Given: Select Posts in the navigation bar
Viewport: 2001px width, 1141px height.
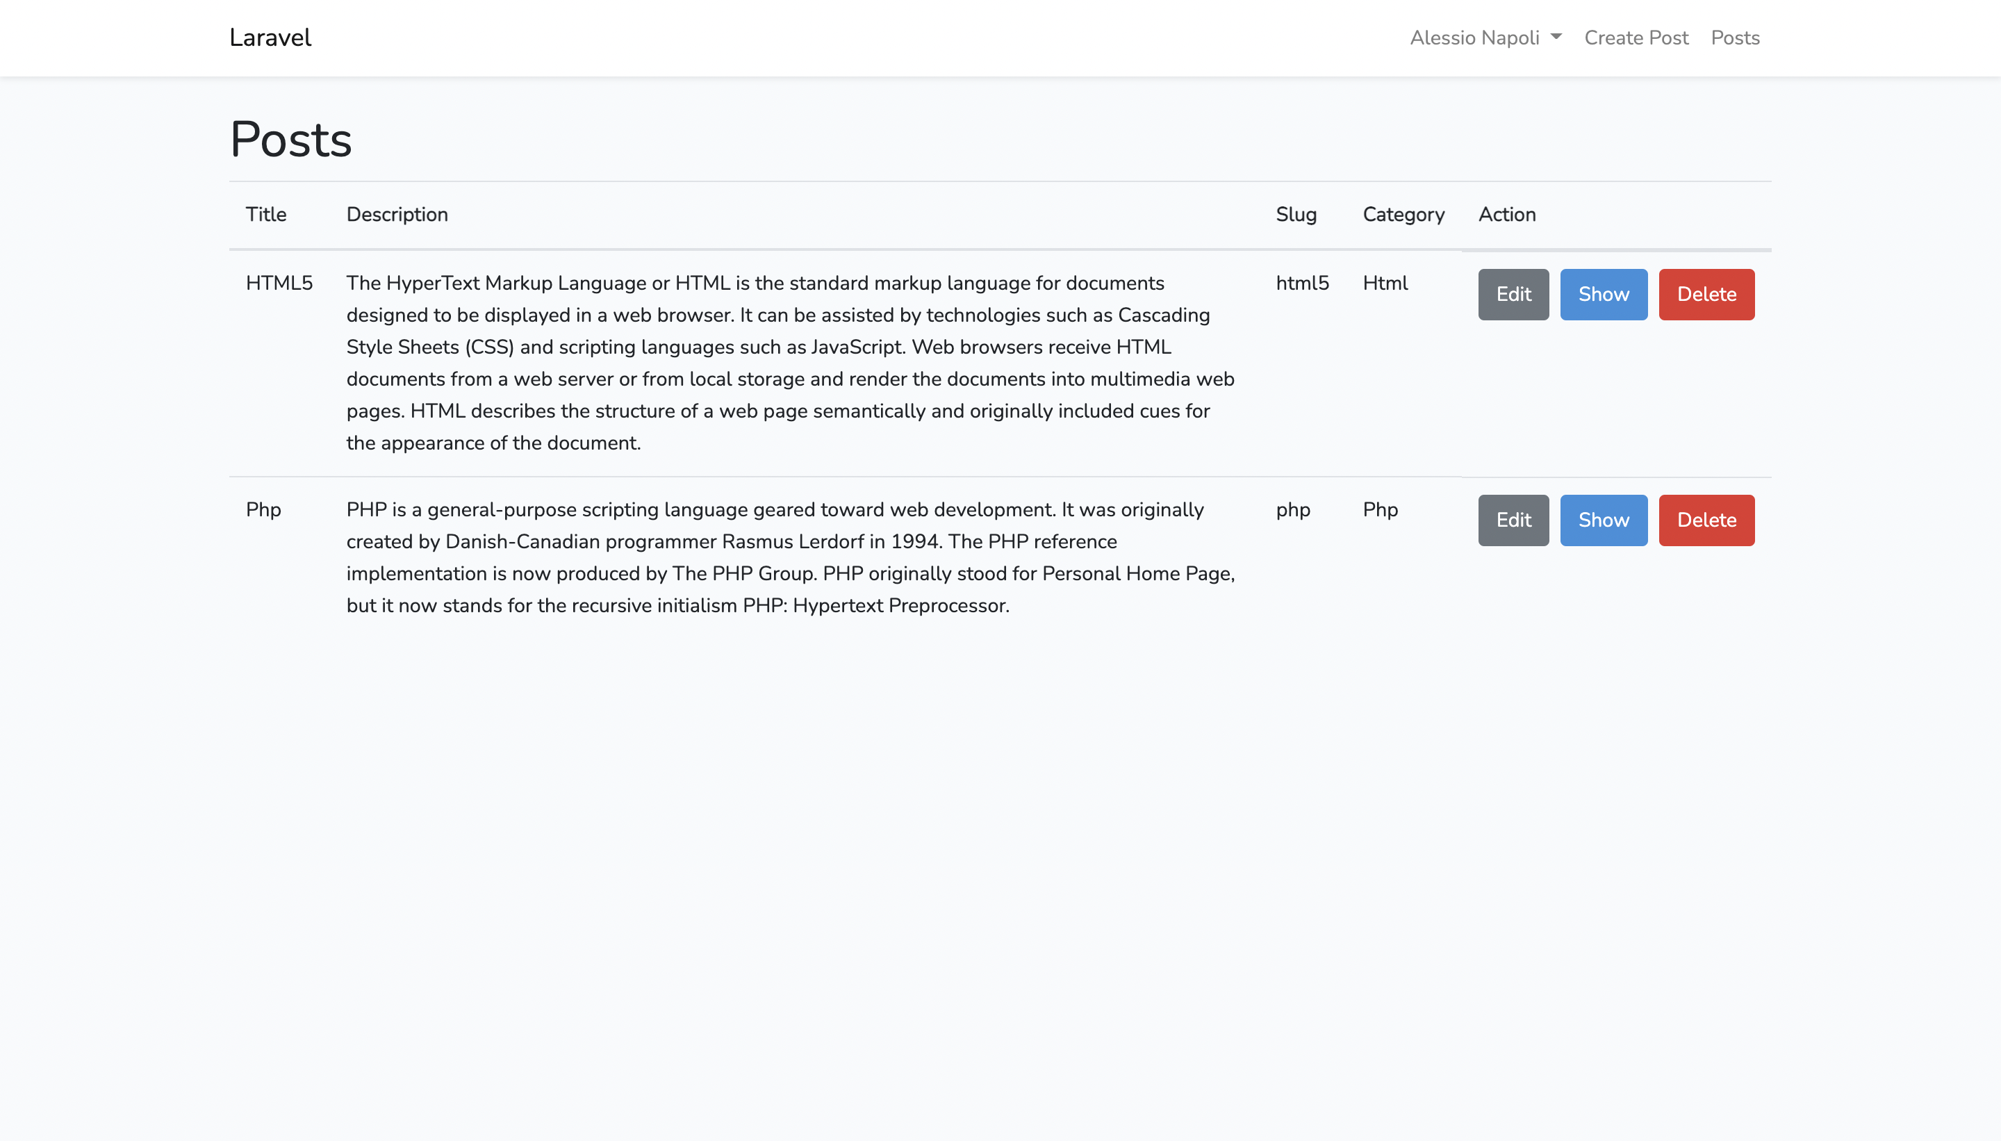Looking at the screenshot, I should 1736,37.
